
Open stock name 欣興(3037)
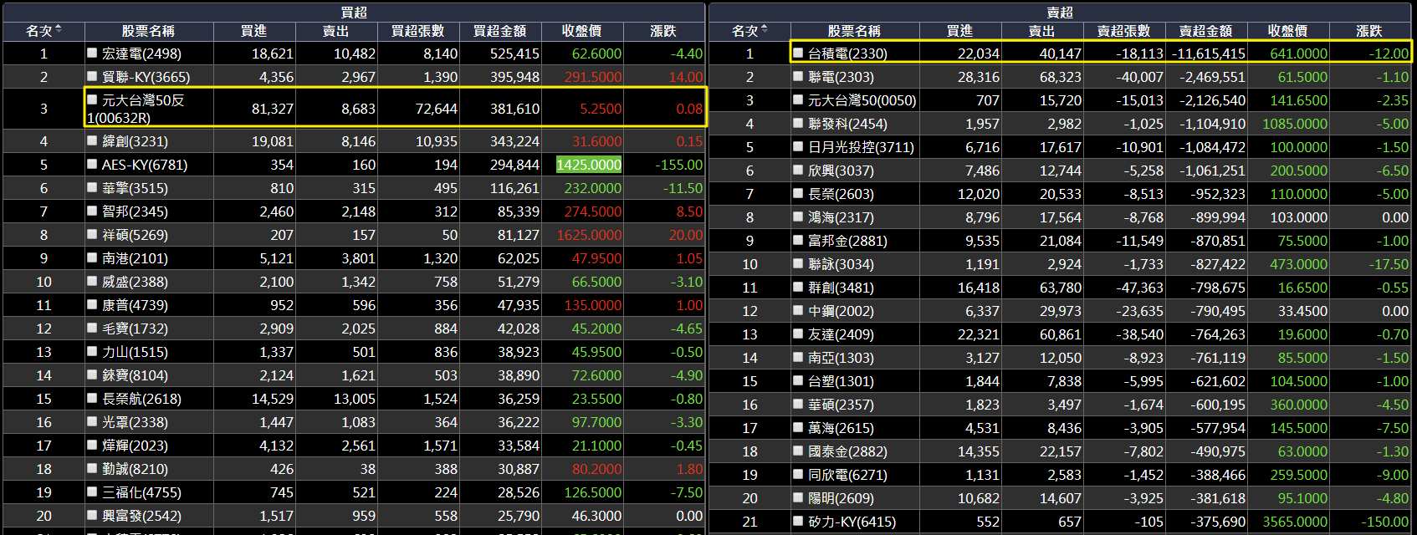click(841, 171)
